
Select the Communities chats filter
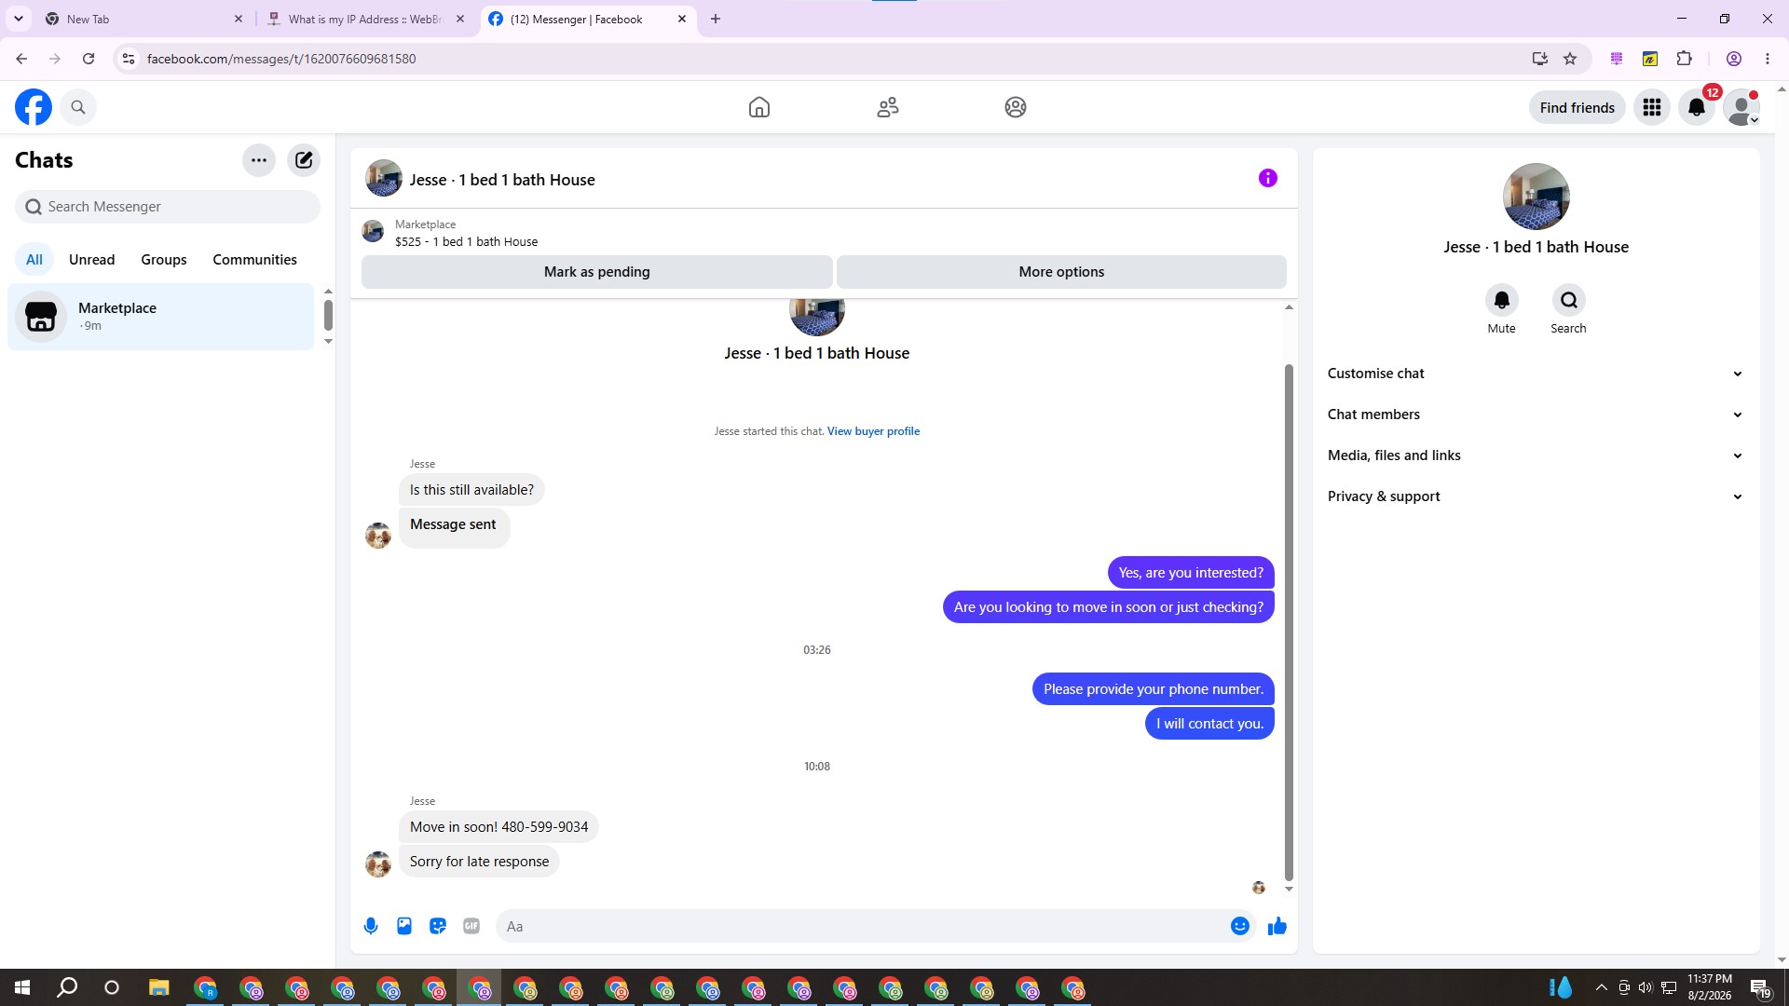tap(254, 260)
